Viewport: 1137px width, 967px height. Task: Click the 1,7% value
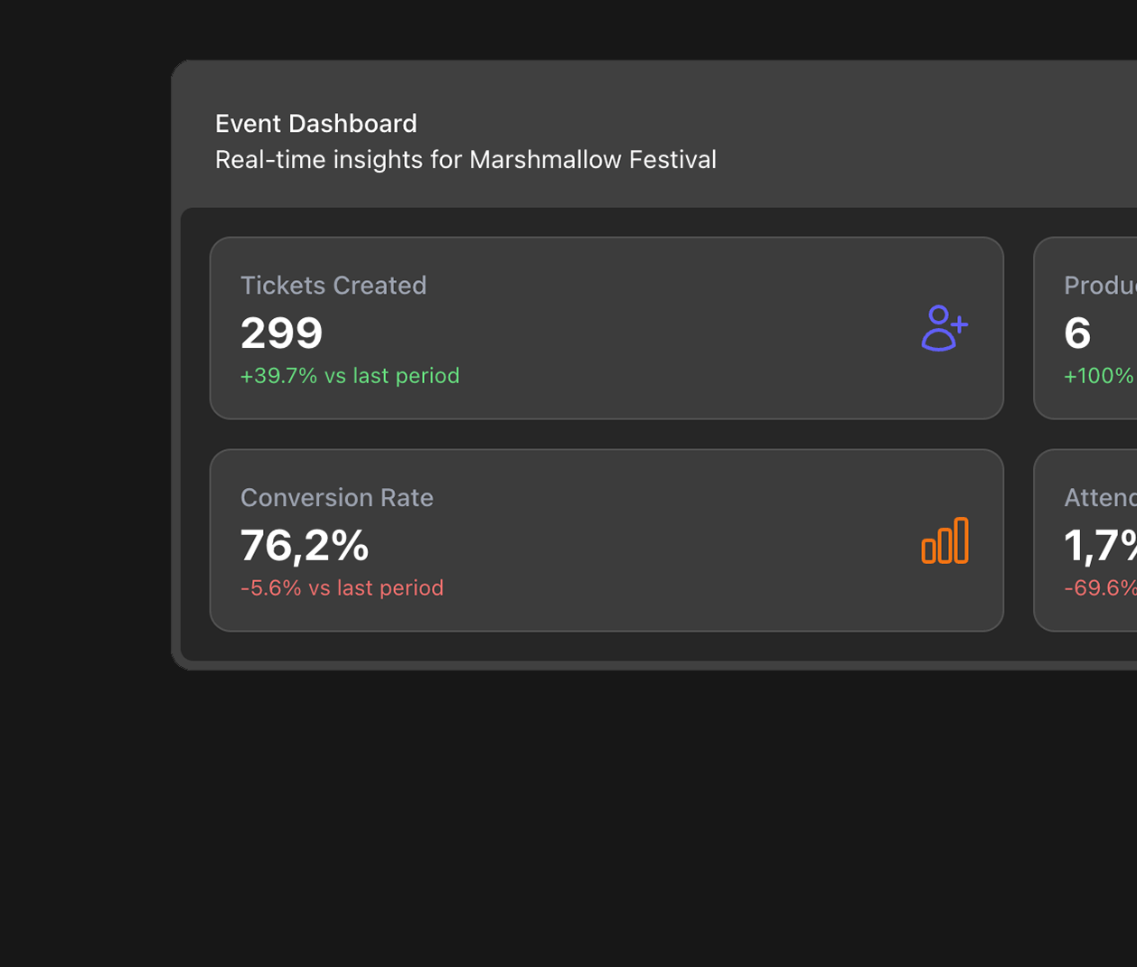[1099, 545]
